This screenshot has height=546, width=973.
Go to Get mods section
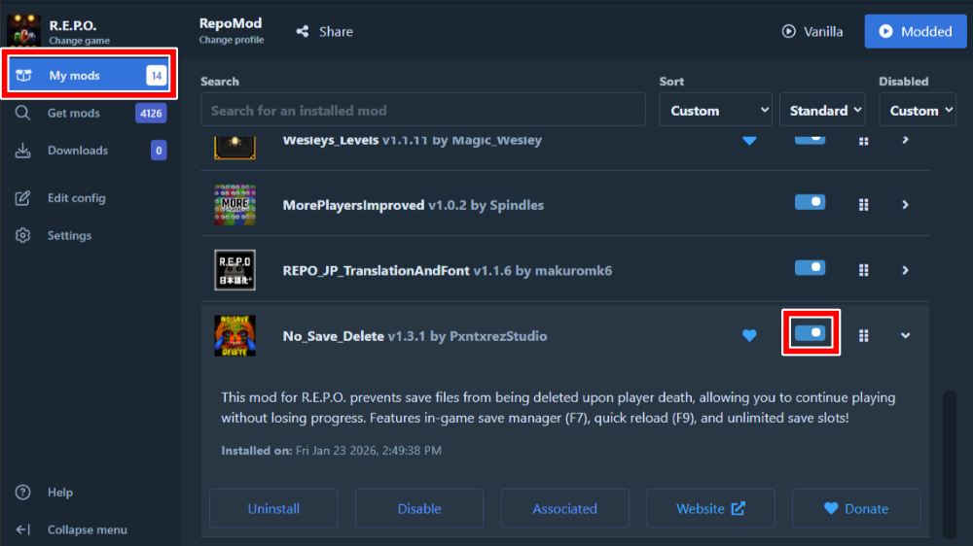tap(74, 114)
